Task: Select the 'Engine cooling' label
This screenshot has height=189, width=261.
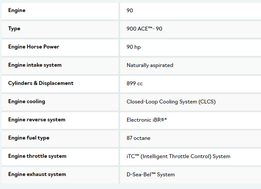Action: coord(26,101)
